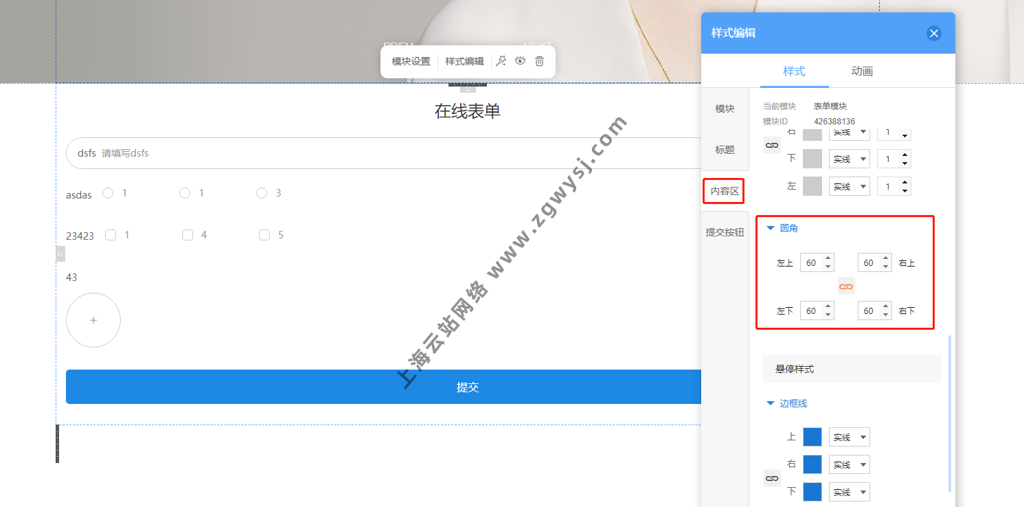Click the chain link icon beside upper border rows
Screen dimensions: 1024x507
[772, 146]
